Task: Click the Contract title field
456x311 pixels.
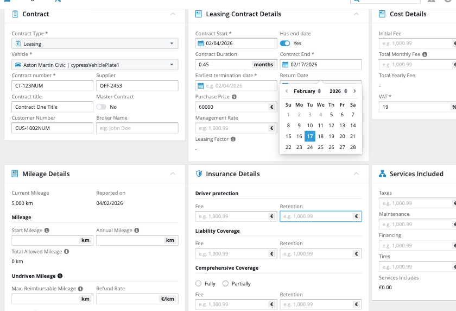Action: click(x=52, y=107)
